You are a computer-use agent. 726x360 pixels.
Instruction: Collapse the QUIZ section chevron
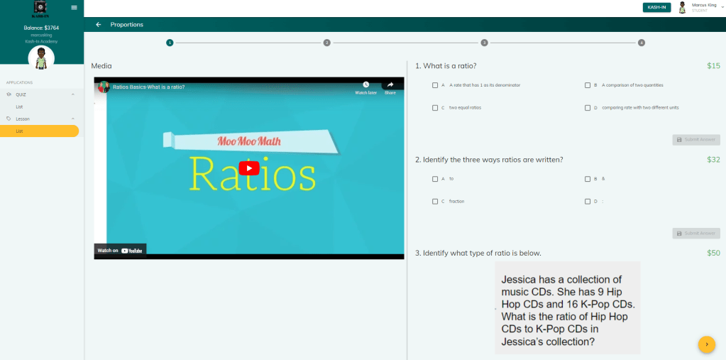(x=72, y=94)
